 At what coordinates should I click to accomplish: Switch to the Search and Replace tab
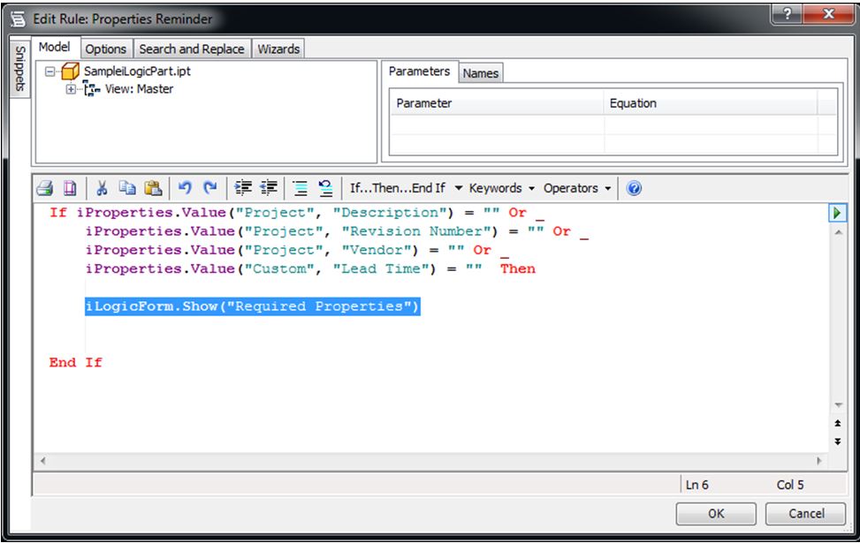pyautogui.click(x=192, y=49)
